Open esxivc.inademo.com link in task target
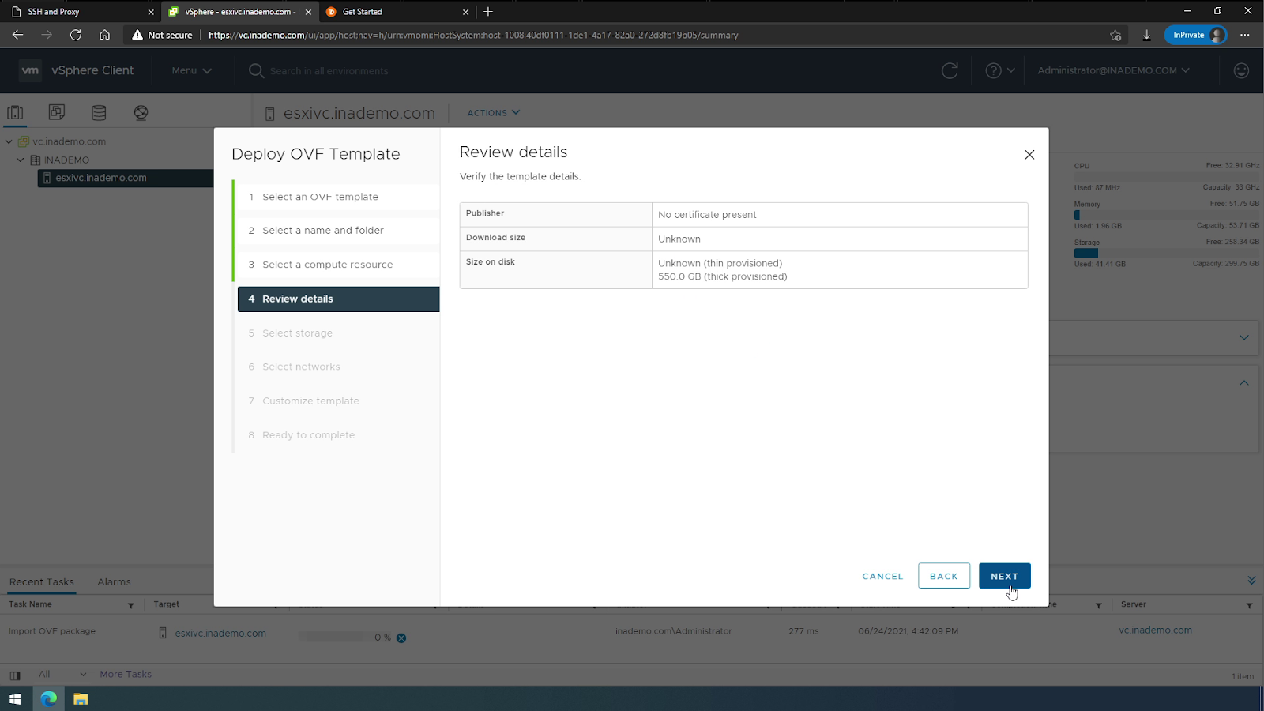The width and height of the screenshot is (1264, 711). (220, 634)
